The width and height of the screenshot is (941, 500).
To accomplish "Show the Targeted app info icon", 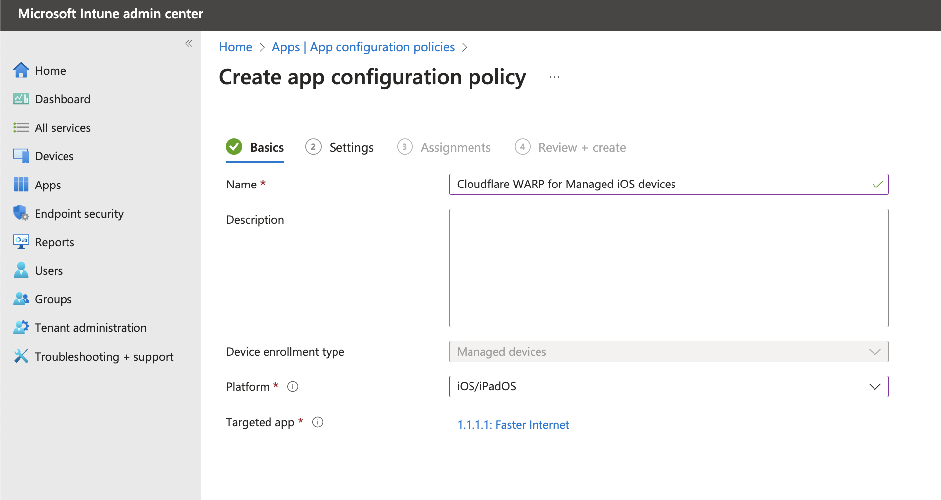I will click(318, 422).
